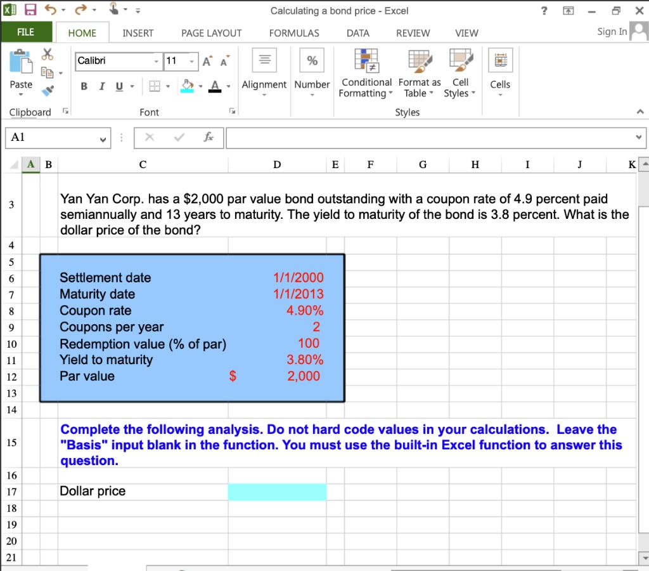Screen dimensions: 649x571
Task: Open the Cell Styles gallery
Action: coord(459,73)
